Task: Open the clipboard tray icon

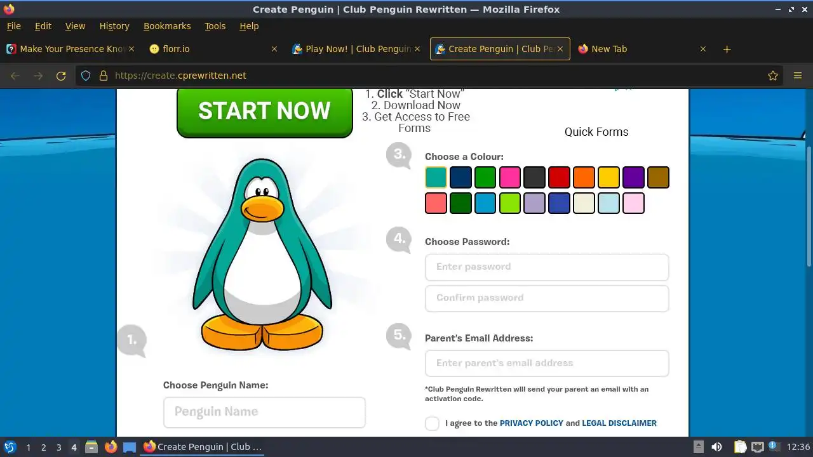Action: pos(741,447)
